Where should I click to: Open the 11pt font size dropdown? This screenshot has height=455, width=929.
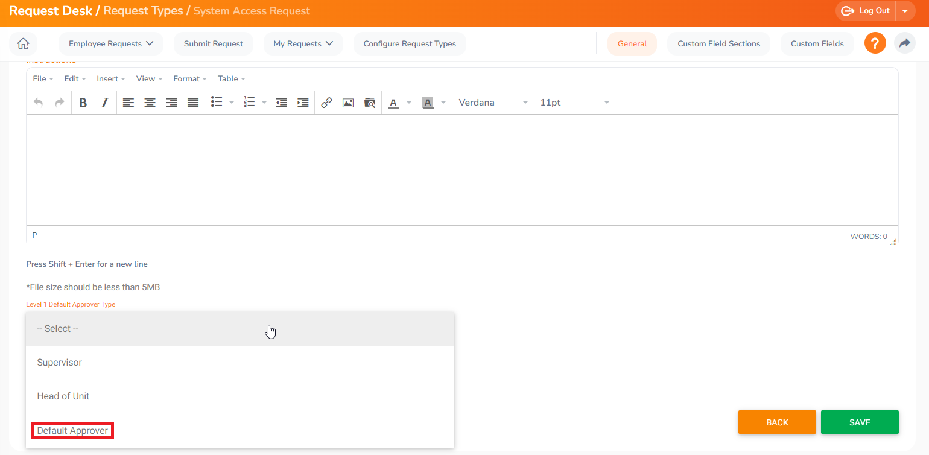click(574, 103)
